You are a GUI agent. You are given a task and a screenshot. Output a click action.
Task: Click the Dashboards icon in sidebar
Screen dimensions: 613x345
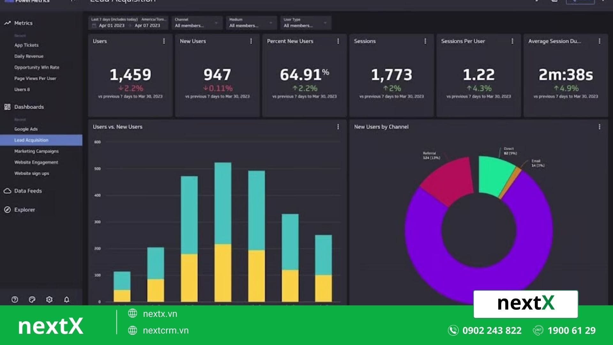click(x=7, y=107)
